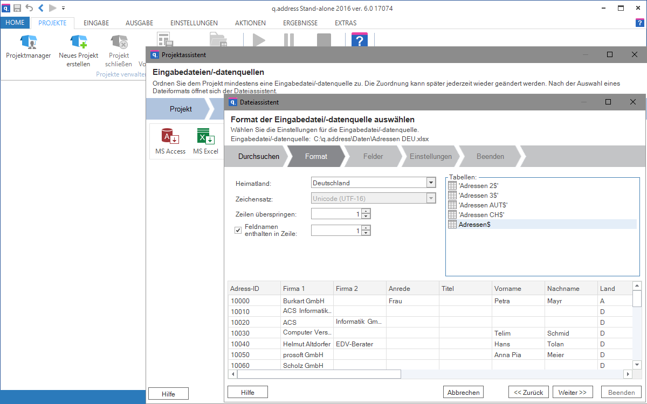Click the Abbrechen button
Screen dimensions: 647x404
tap(463, 392)
